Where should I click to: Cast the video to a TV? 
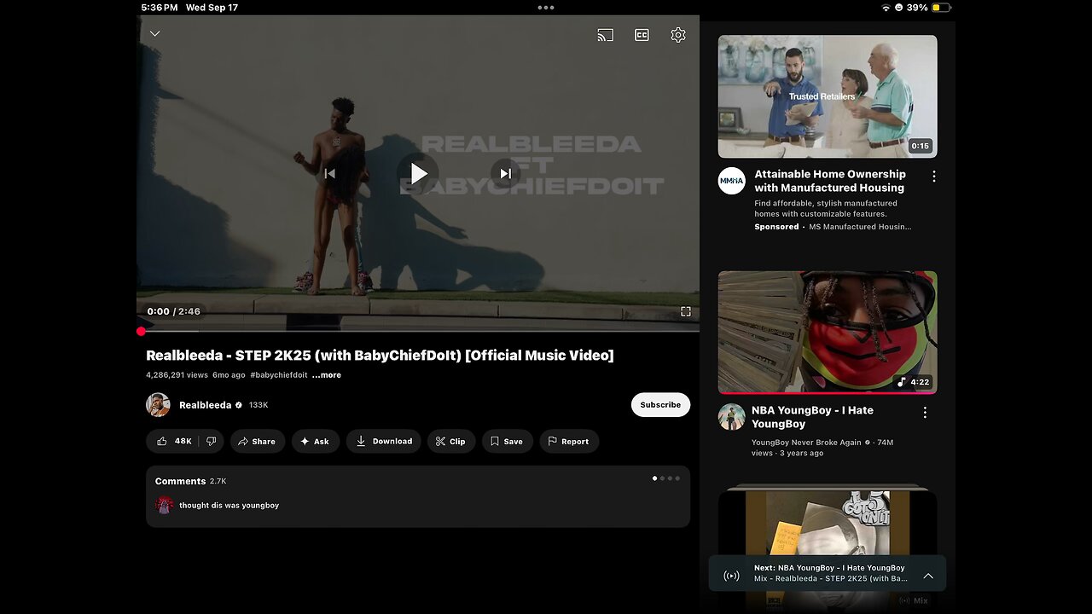(x=605, y=35)
